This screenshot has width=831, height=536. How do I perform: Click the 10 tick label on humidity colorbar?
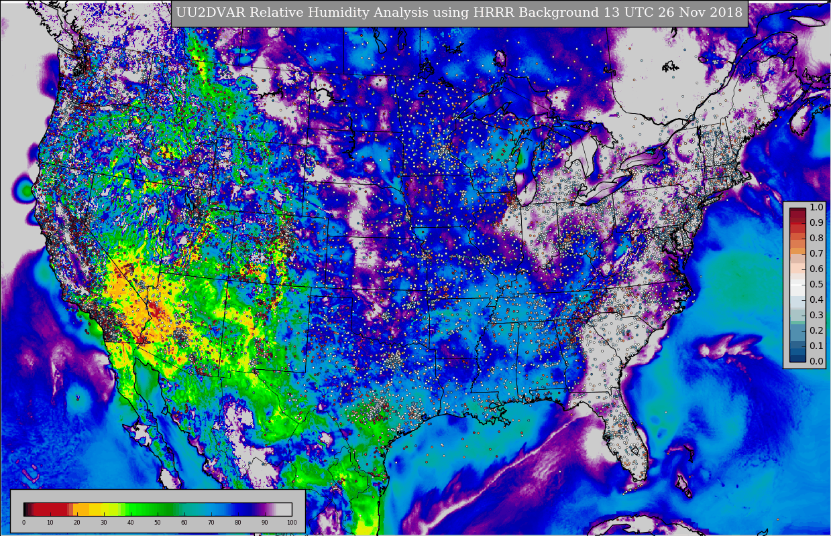[x=50, y=523]
